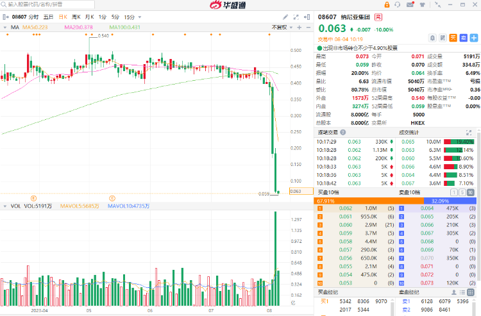Click second E event marker on chart
The image size is (481, 316).
click(112, 198)
